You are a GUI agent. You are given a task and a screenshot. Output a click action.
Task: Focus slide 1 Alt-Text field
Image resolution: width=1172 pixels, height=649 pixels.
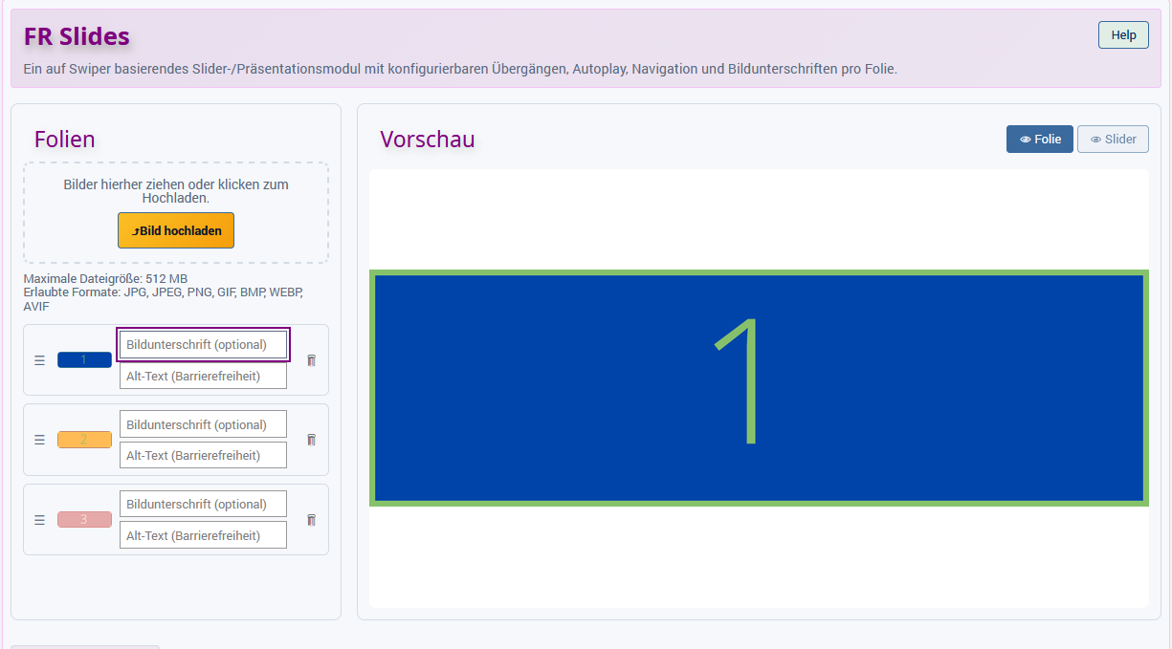coord(203,376)
